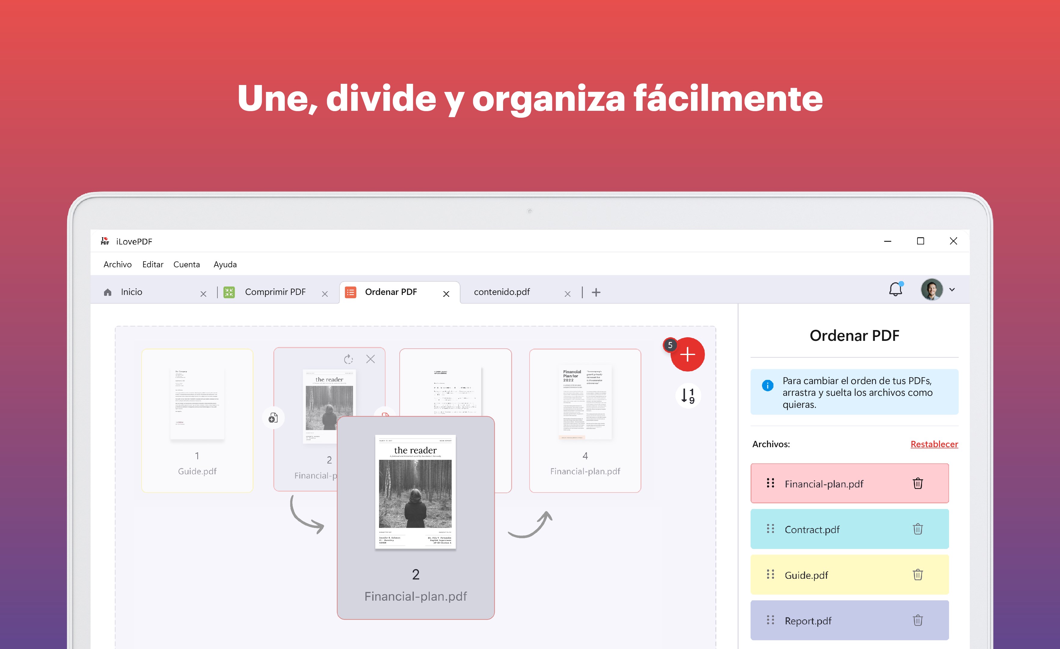This screenshot has height=649, width=1060.
Task: Expand the account dropdown chevron
Action: [x=952, y=290]
